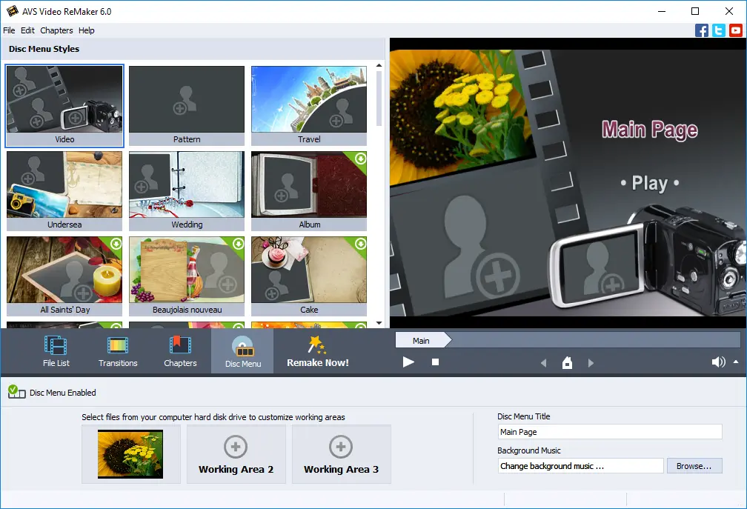747x509 pixels.
Task: Add a file to Working Area 2
Action: (236, 453)
